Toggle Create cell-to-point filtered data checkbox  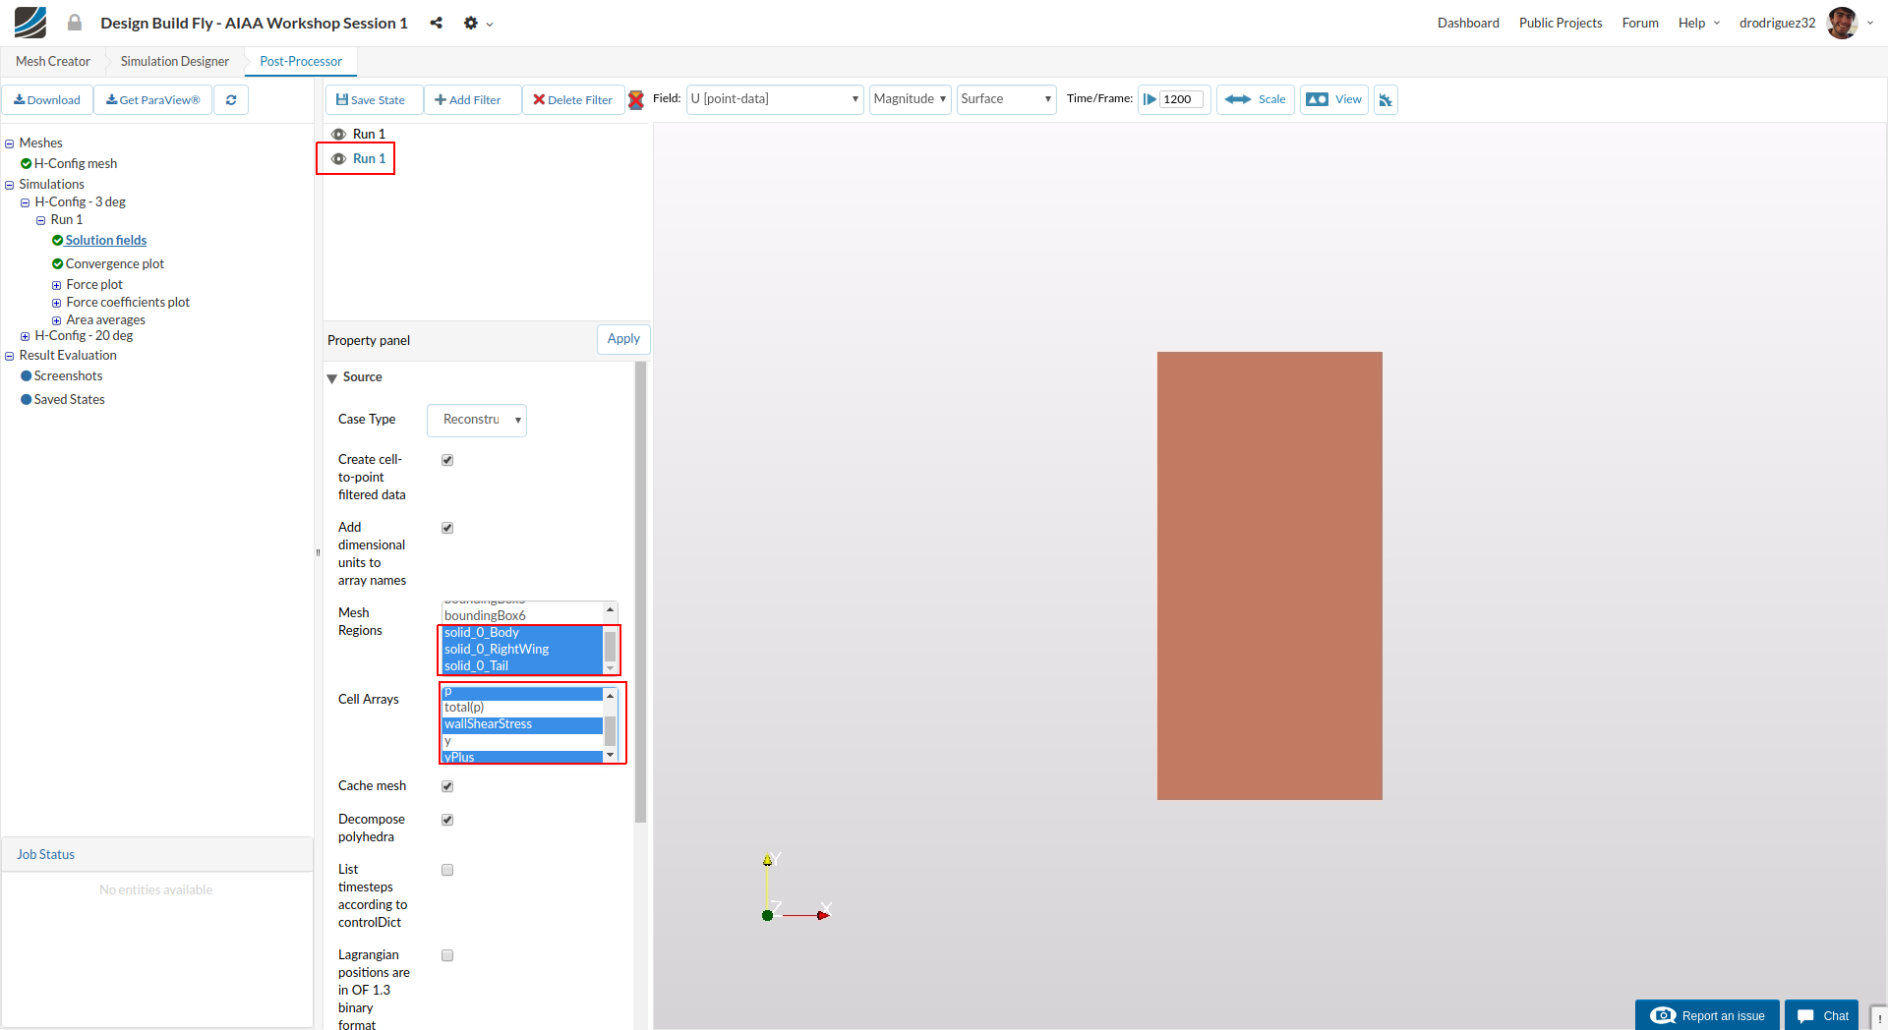[447, 460]
